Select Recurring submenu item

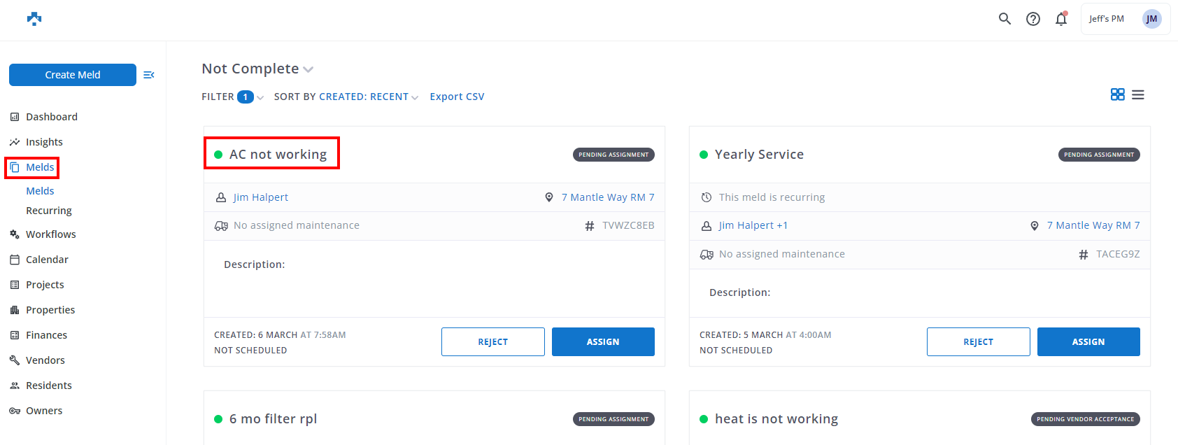(49, 211)
